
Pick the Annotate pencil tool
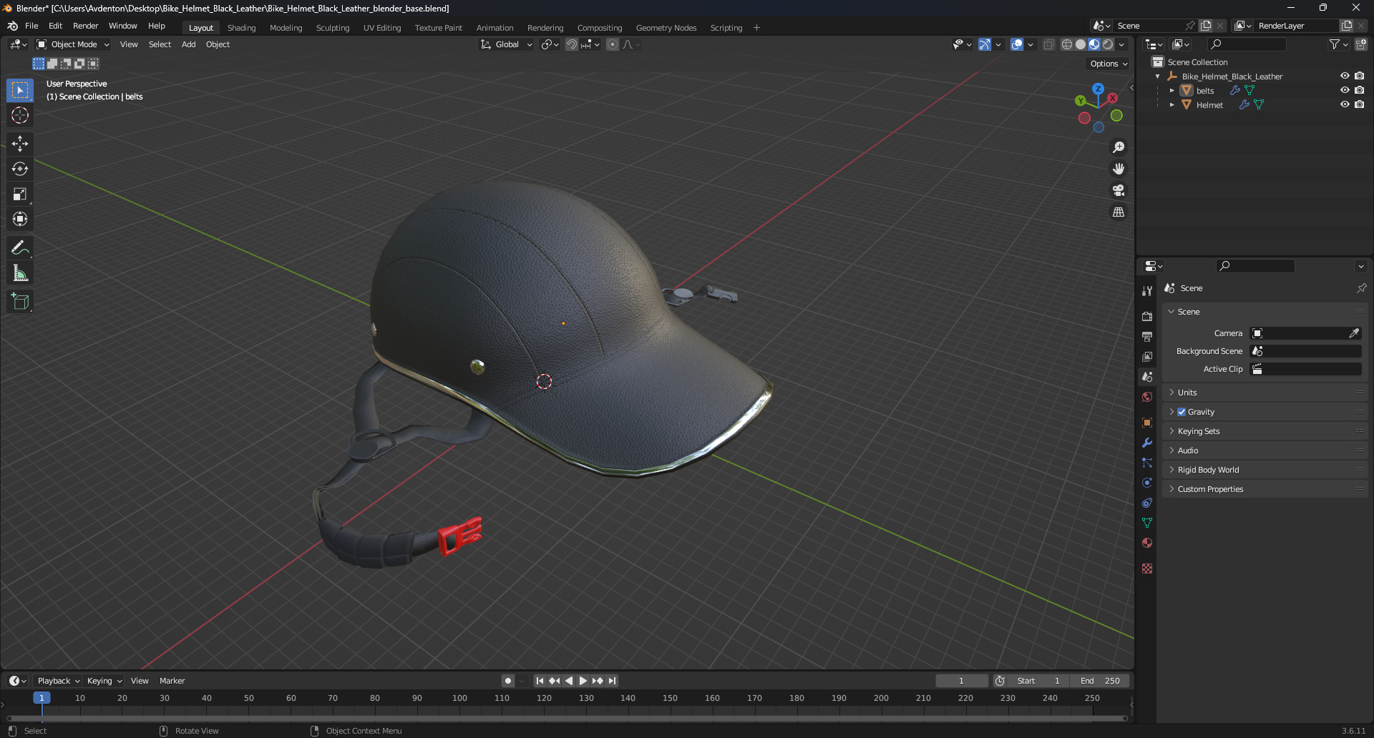click(x=20, y=248)
